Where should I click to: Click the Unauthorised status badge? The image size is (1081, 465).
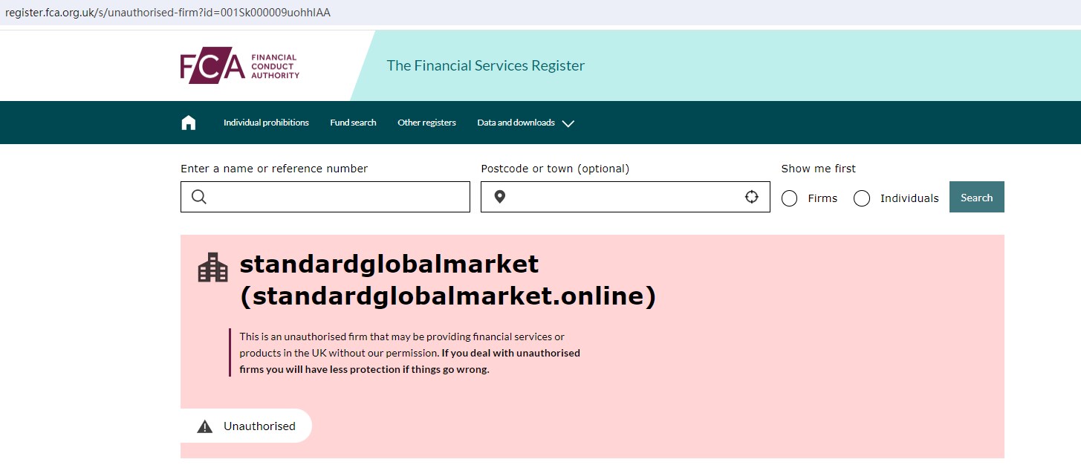pyautogui.click(x=246, y=426)
